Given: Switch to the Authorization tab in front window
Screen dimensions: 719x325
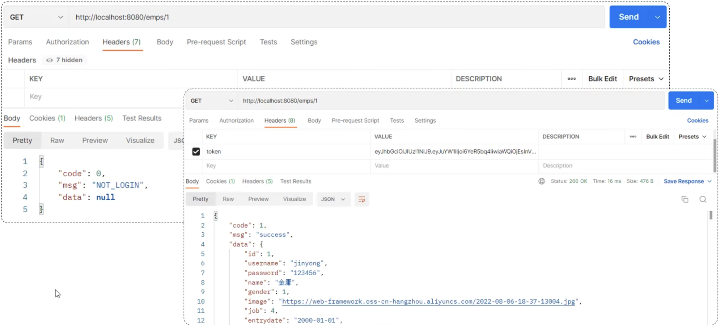Looking at the screenshot, I should (x=236, y=121).
